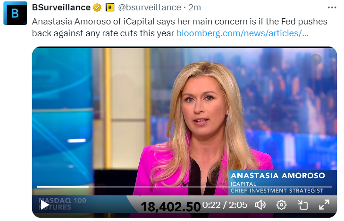Click the played portion of the progress bar
Image resolution: width=344 pixels, height=221 pixels.
(63, 187)
